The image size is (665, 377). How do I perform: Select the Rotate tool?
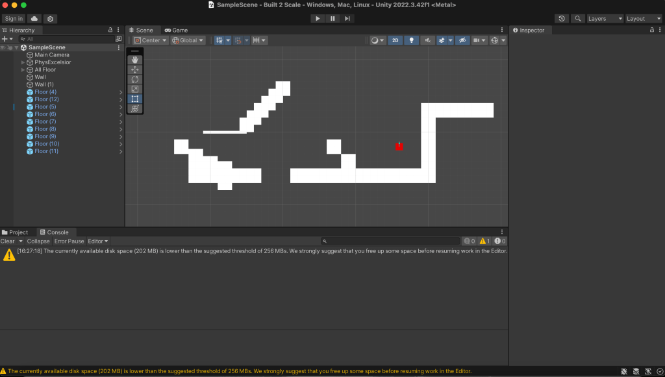135,79
